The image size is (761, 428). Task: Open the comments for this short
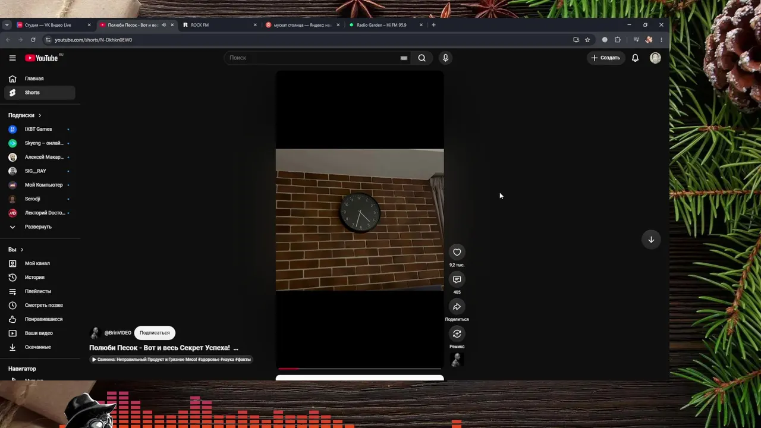457,279
